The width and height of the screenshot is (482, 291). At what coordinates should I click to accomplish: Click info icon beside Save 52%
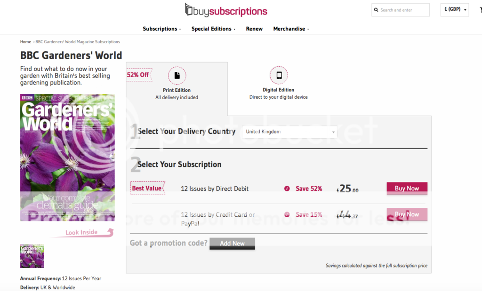[287, 189]
